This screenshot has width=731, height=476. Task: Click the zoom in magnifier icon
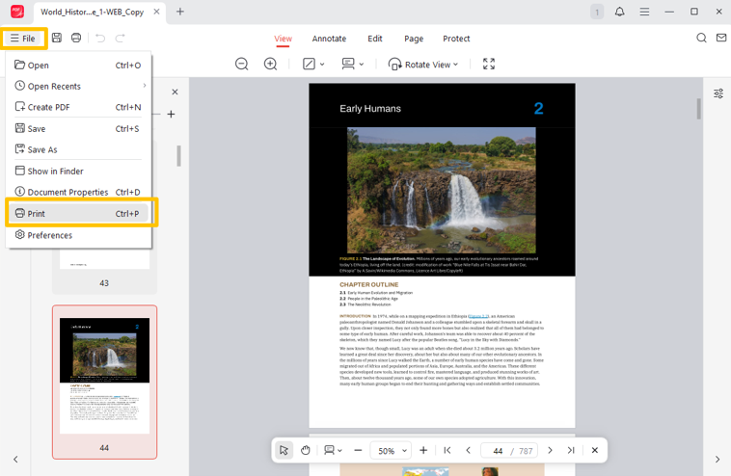(270, 64)
